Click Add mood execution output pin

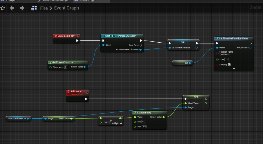point(86,99)
